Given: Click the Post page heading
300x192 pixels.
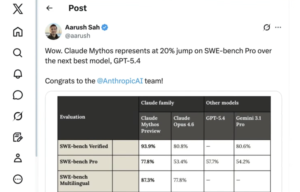Looking at the screenshot, I should click(x=78, y=8).
